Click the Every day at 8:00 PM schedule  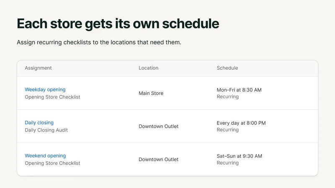(x=241, y=123)
